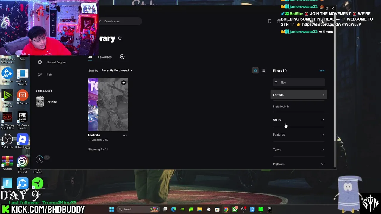Open noalbs.exe shortcut on desktop
Viewport: 381px width, 214px height.
coord(22,77)
